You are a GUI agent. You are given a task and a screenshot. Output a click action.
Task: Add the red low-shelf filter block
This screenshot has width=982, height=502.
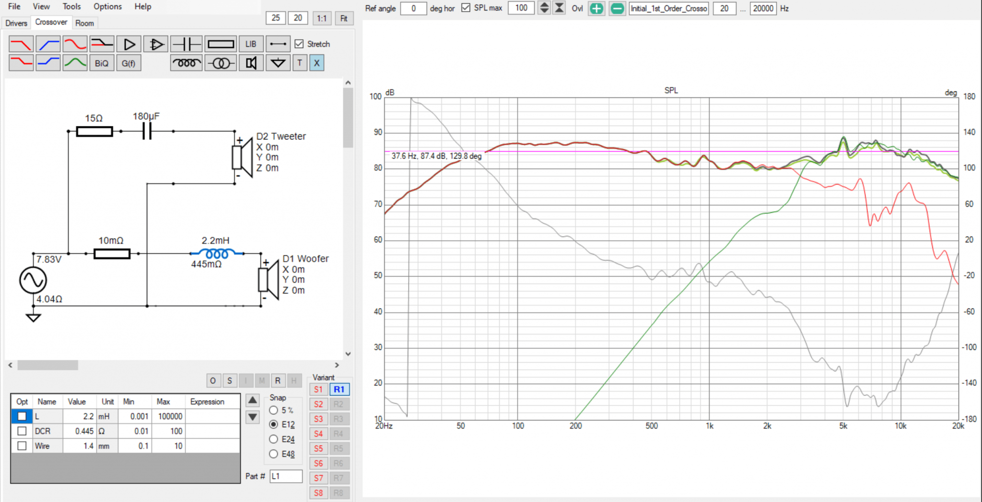coord(21,63)
